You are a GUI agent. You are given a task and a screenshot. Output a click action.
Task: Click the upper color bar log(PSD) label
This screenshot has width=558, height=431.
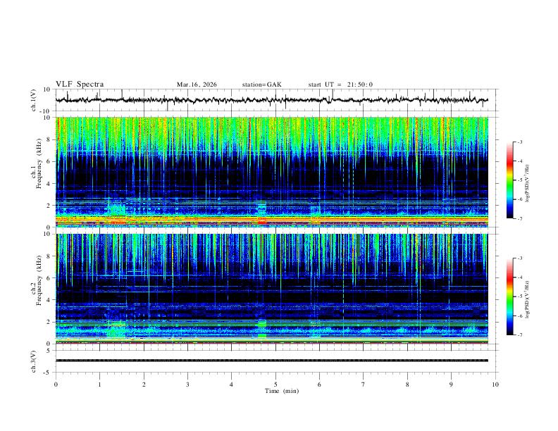[528, 183]
